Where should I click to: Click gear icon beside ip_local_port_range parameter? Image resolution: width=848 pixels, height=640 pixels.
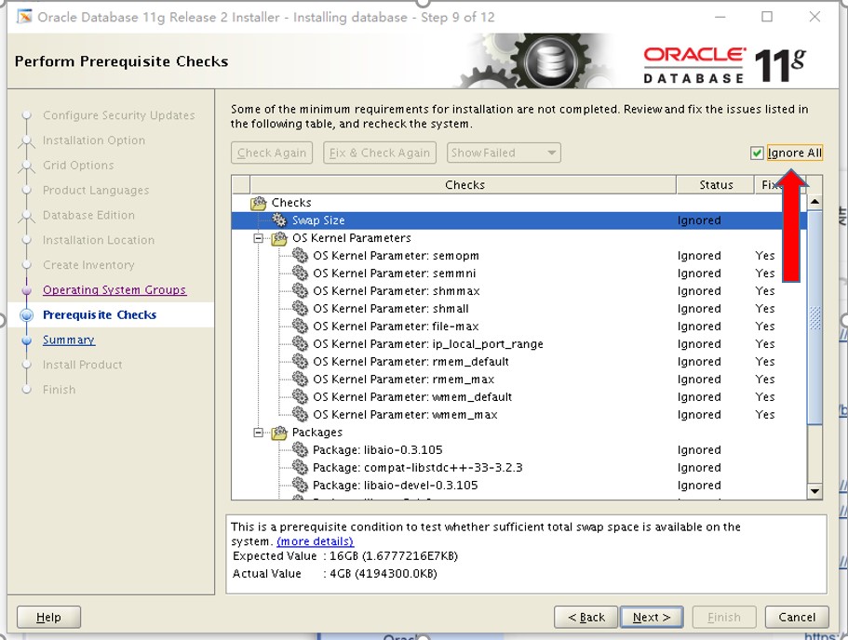pos(300,344)
